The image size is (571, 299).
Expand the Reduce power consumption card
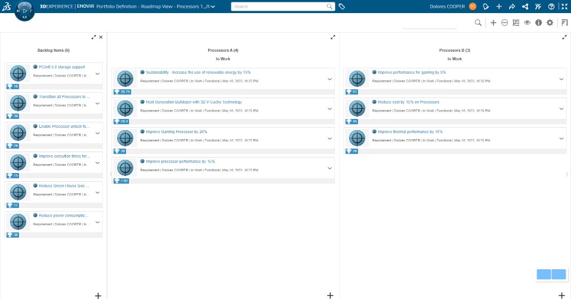pos(98,222)
